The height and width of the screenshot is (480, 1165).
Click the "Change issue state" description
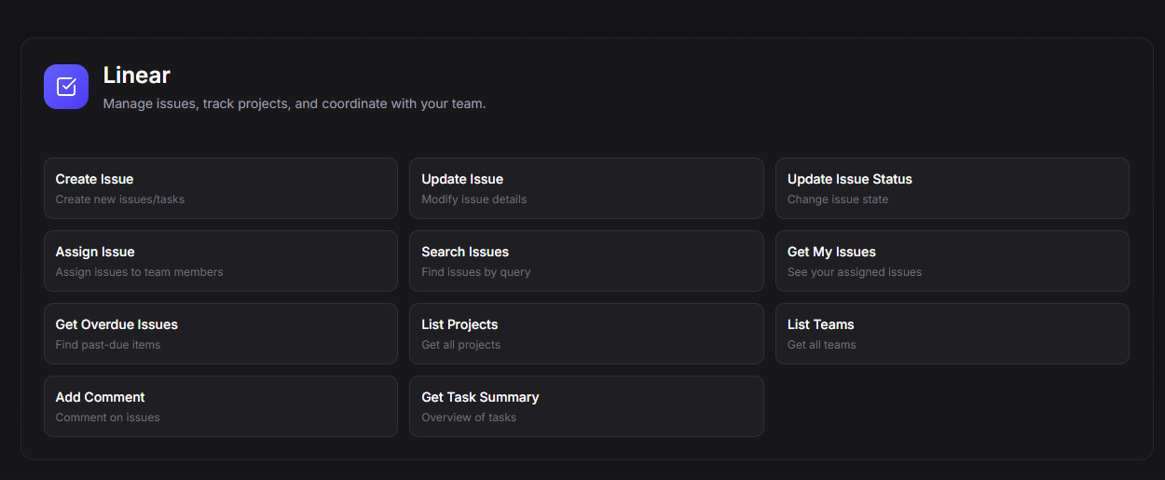click(x=838, y=199)
